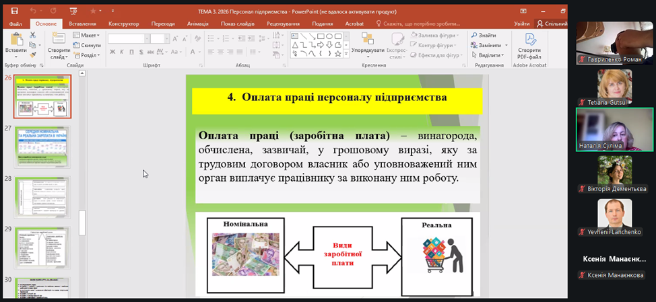Click the Save icon in quick access toolbar
656x302 pixels.
[x=15, y=11]
